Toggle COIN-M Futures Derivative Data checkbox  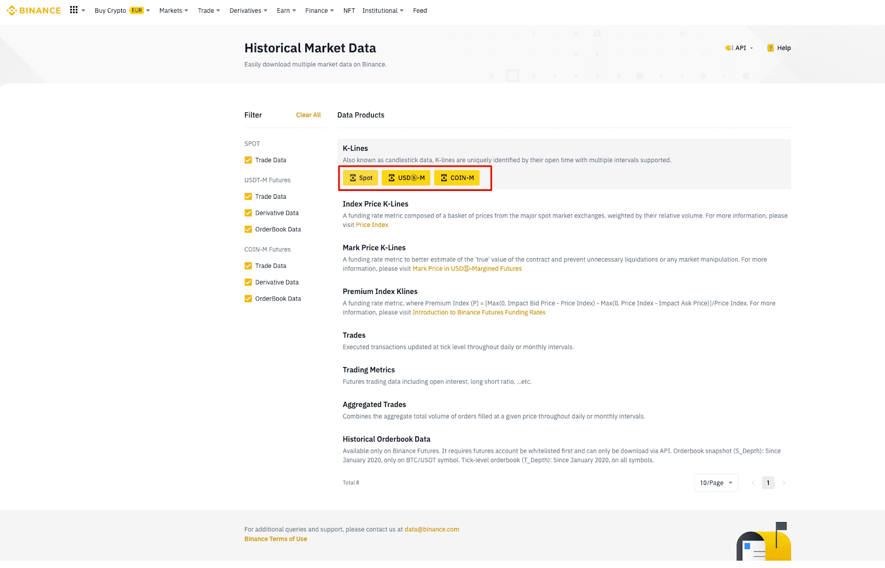click(x=248, y=282)
